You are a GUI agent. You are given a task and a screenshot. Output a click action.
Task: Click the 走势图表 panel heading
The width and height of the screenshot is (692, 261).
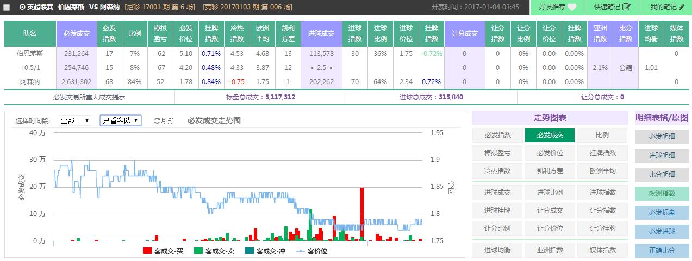[550, 118]
